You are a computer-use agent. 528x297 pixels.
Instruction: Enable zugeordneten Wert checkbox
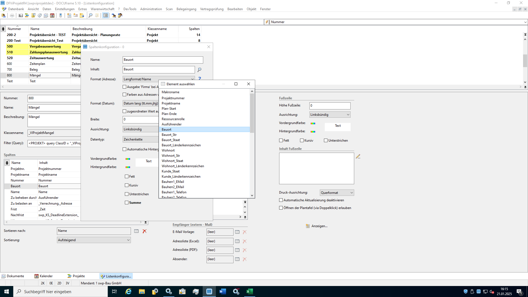pyautogui.click(x=125, y=111)
